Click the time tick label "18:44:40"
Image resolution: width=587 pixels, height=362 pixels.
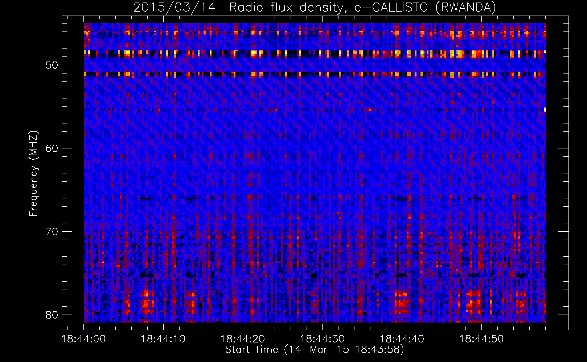(402, 339)
